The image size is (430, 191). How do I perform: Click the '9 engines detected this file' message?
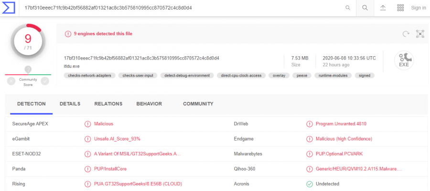click(103, 34)
